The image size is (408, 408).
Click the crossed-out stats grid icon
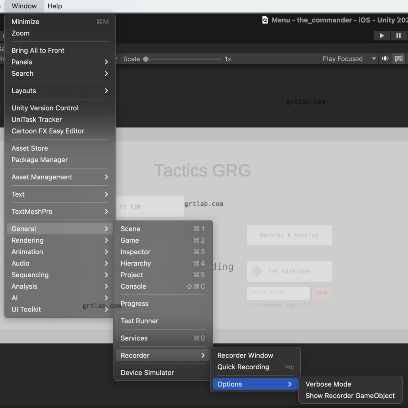click(x=399, y=59)
